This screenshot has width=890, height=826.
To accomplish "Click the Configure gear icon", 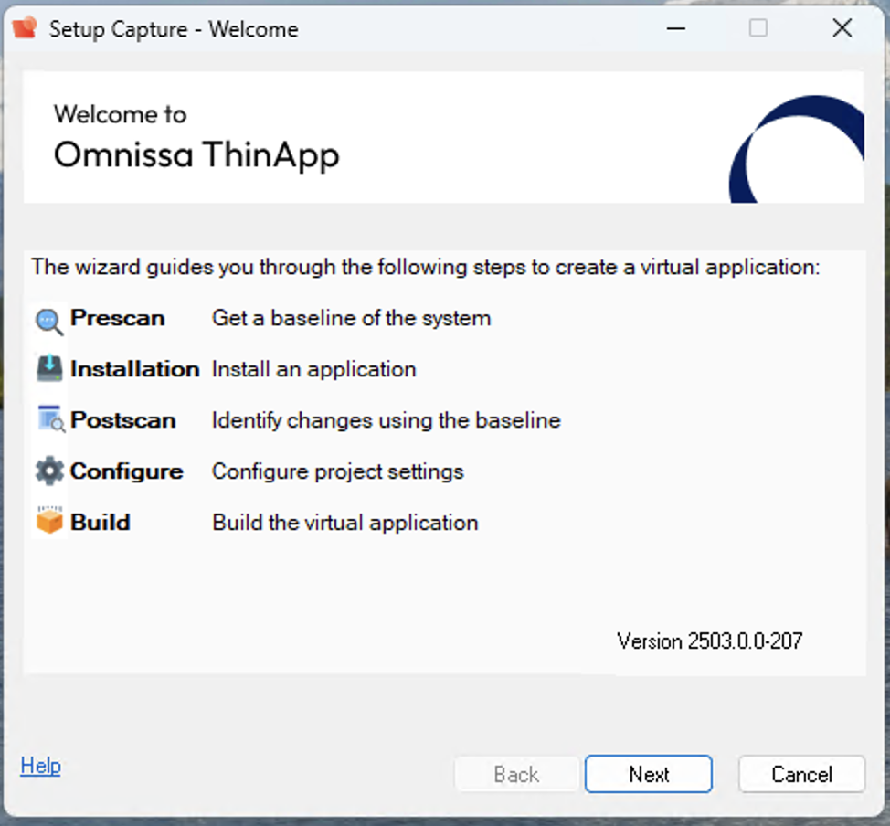I will tap(49, 471).
